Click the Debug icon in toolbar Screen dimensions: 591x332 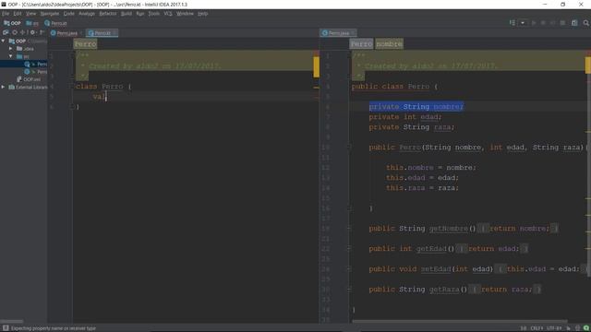(543, 23)
